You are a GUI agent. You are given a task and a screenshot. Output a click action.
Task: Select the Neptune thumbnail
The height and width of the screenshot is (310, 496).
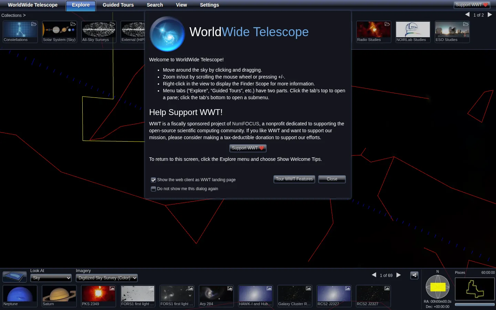pos(20,296)
